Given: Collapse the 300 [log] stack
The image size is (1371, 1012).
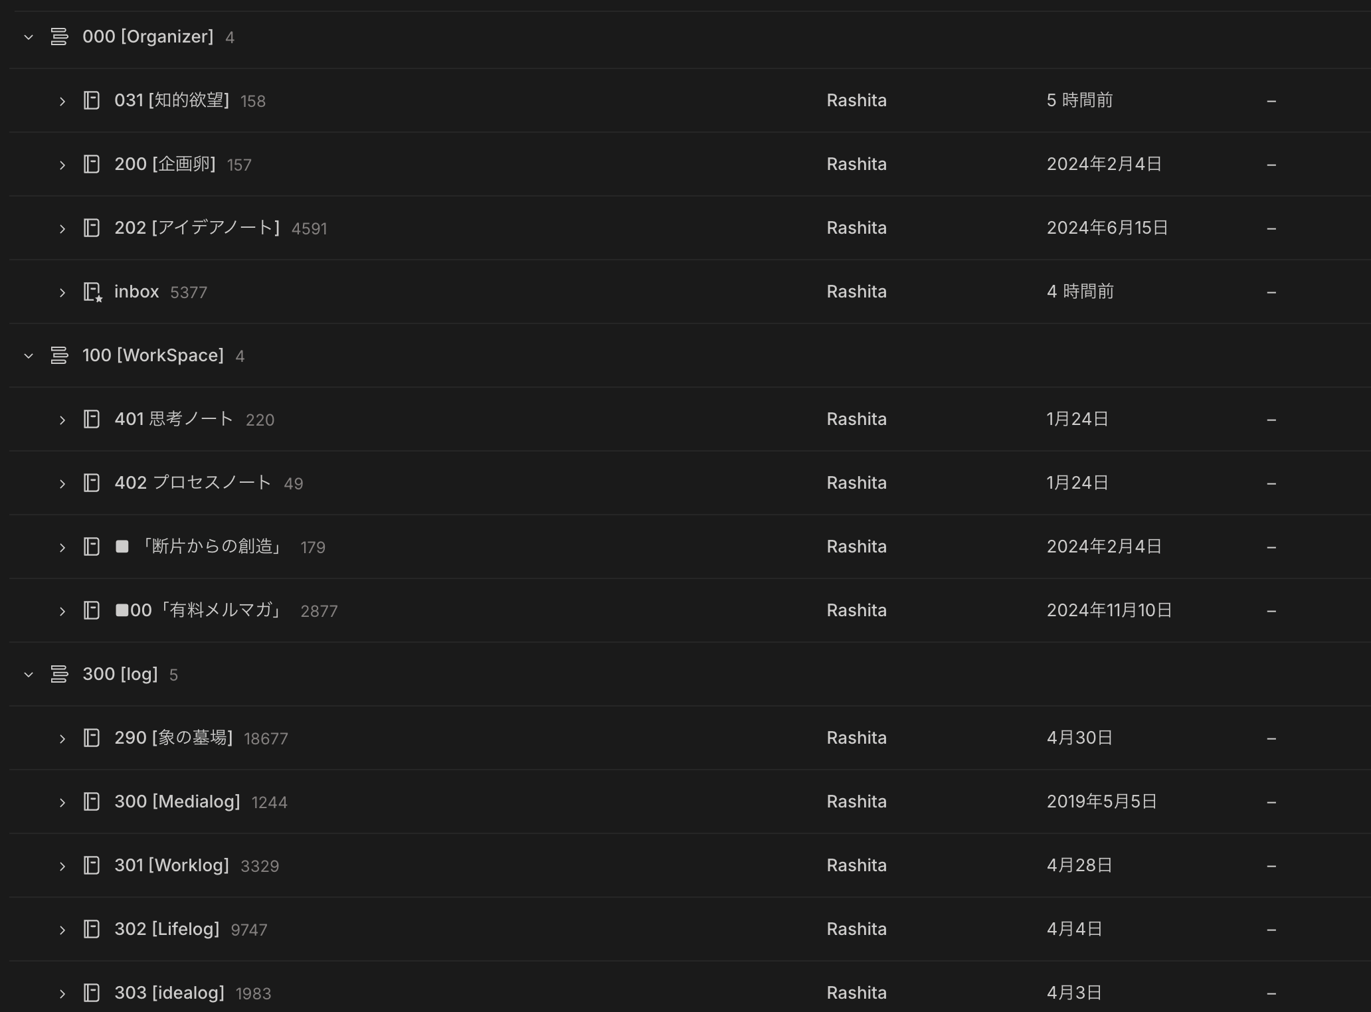Looking at the screenshot, I should tap(29, 675).
